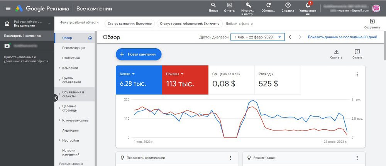Click Статус группы объявлений: Включено chip
The height and width of the screenshot is (166, 386).
tap(190, 24)
